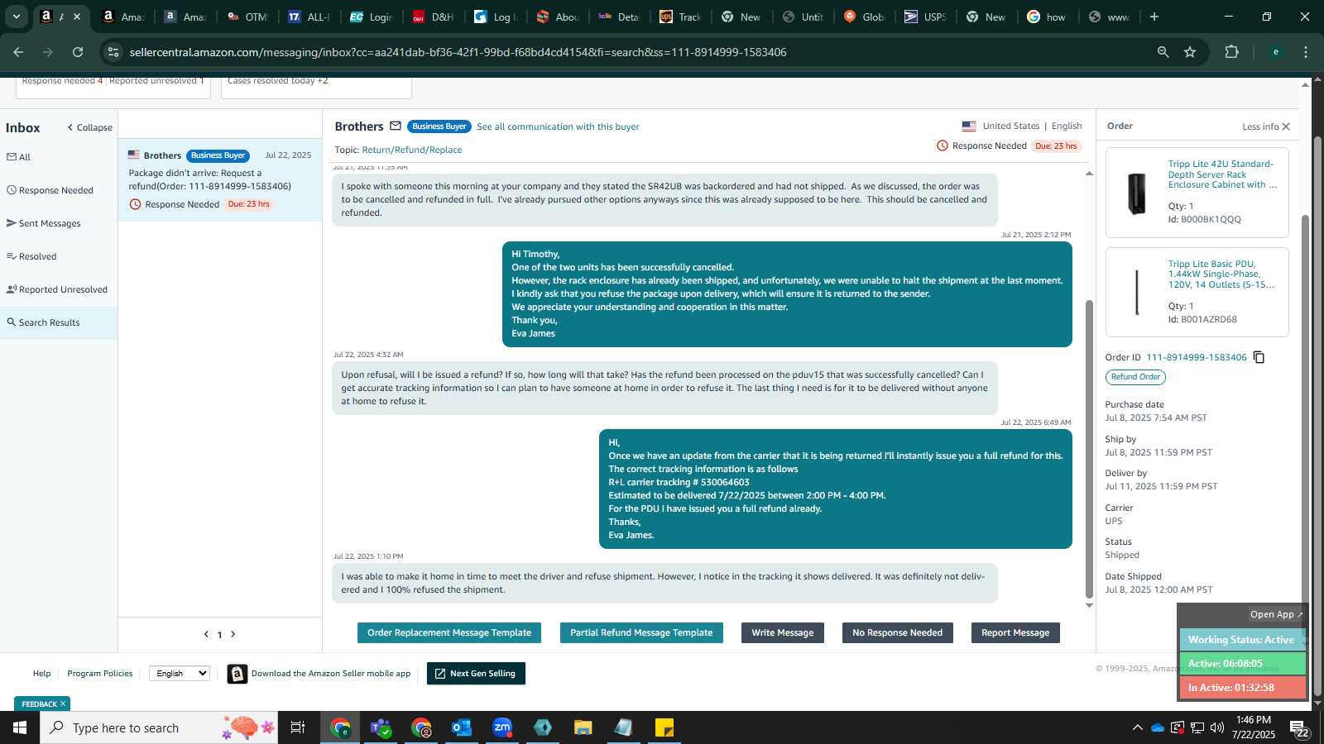Open the browser extensions puzzle icon

pos(1231,52)
